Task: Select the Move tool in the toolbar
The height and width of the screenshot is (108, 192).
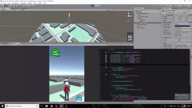Action: pos(6,6)
